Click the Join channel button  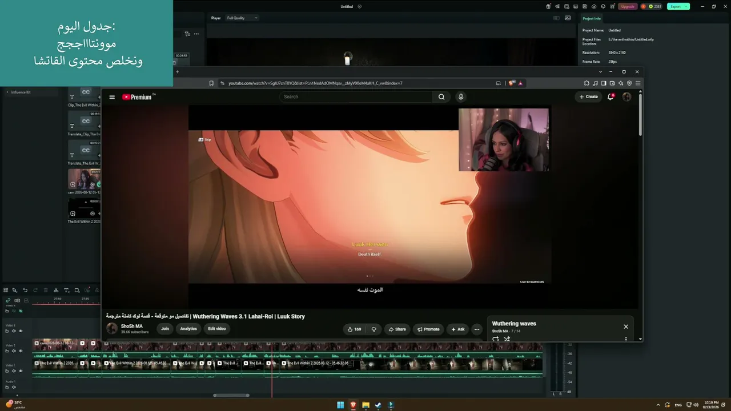[x=165, y=329]
